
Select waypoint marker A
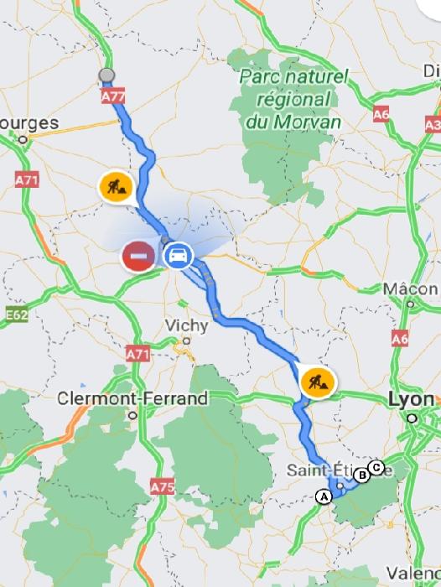pos(324,497)
